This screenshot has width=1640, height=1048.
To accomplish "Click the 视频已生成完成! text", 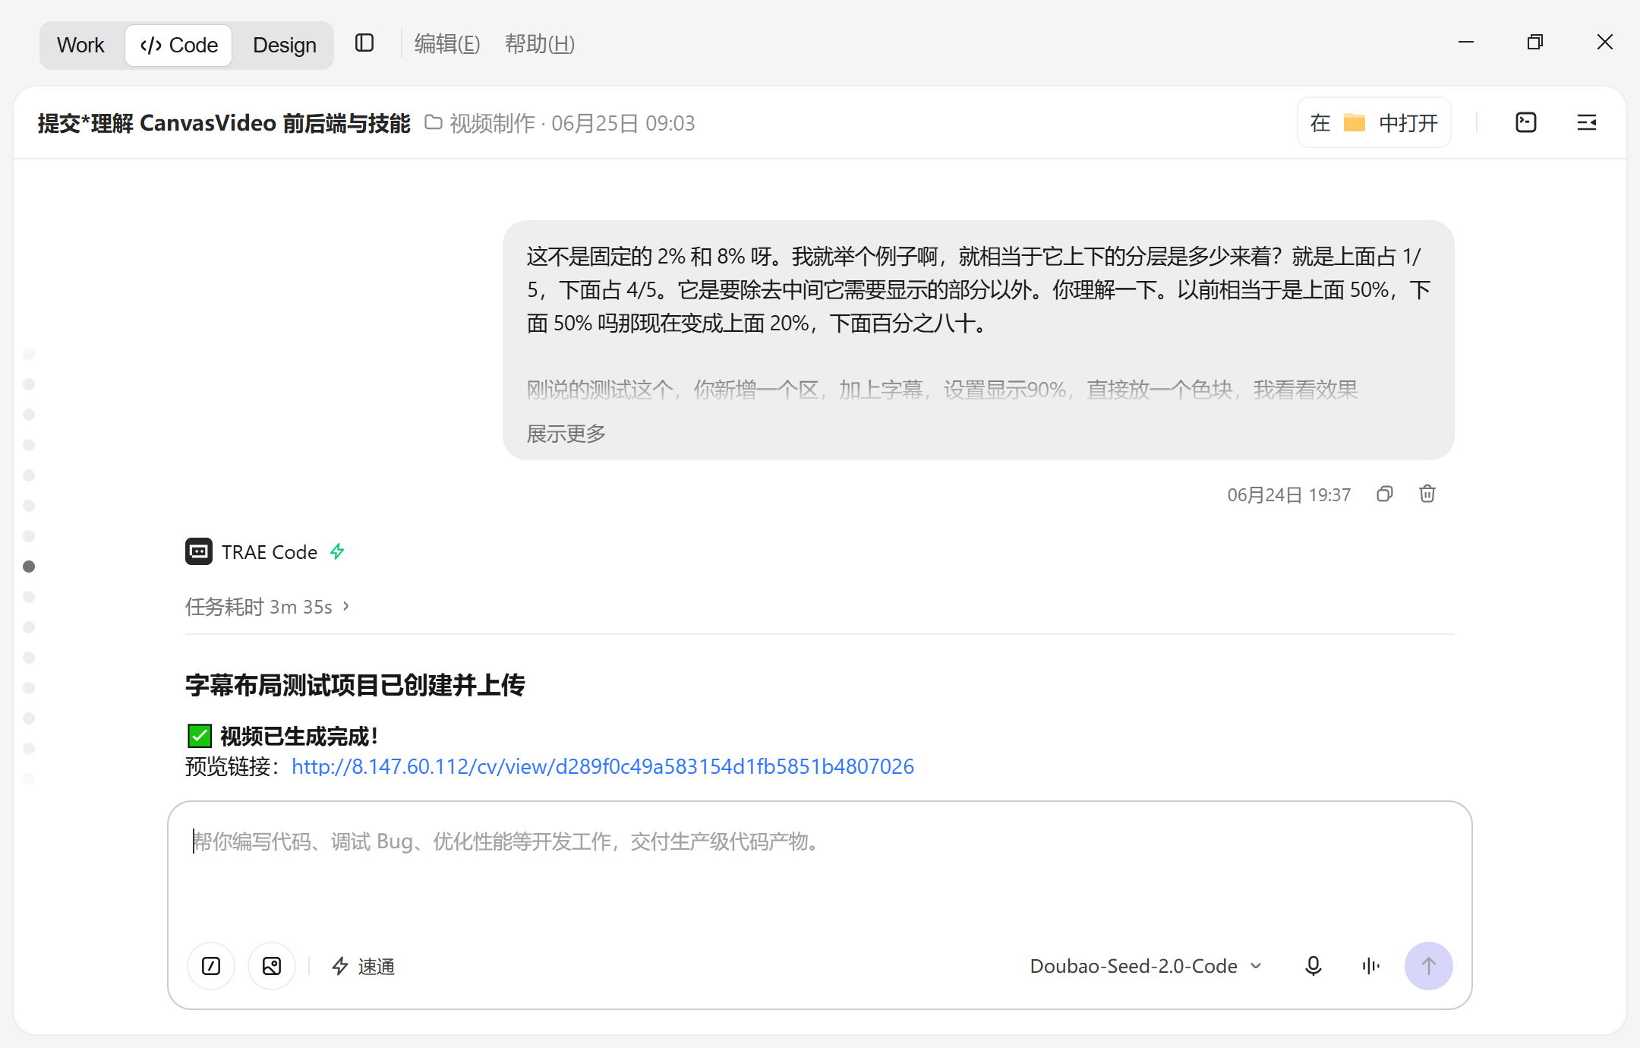I will [x=299, y=736].
